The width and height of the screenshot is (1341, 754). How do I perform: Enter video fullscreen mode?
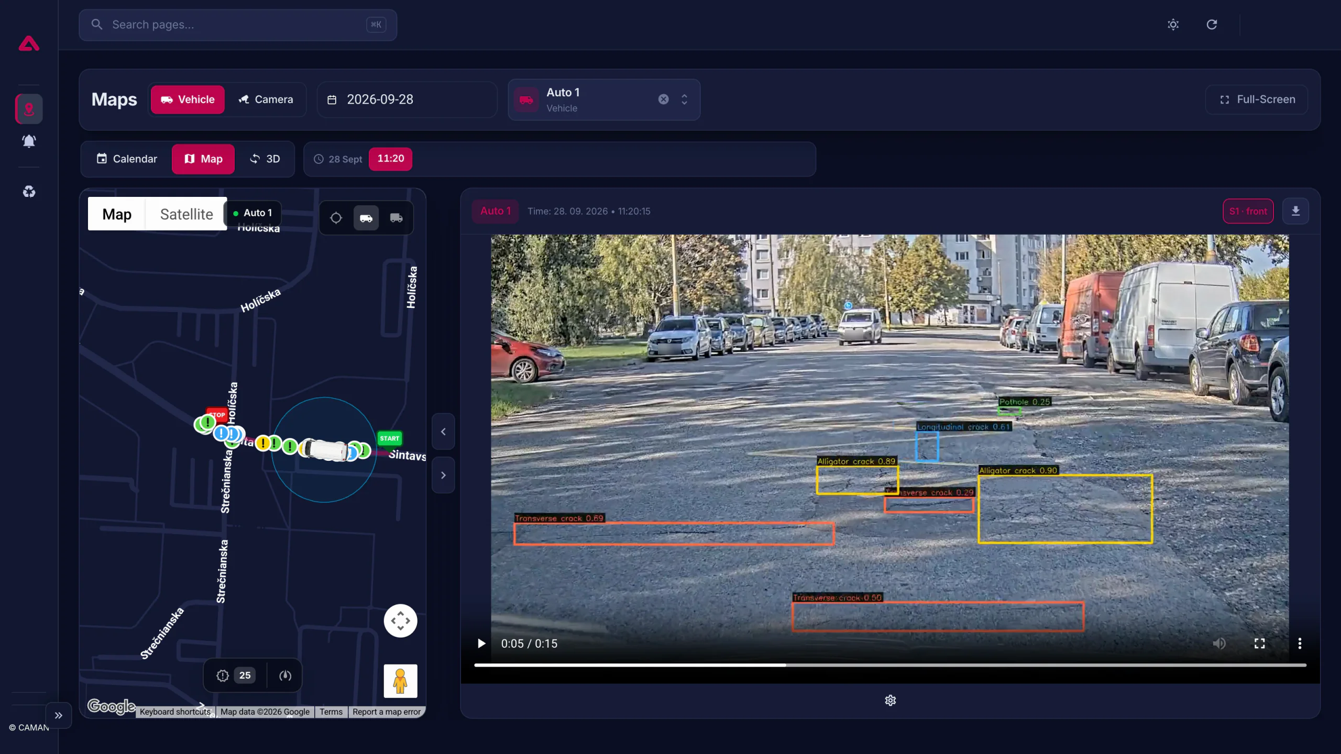[x=1259, y=644]
